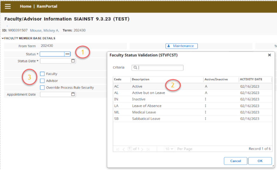
Task: Focus the Status Date input field
Action: (55, 61)
